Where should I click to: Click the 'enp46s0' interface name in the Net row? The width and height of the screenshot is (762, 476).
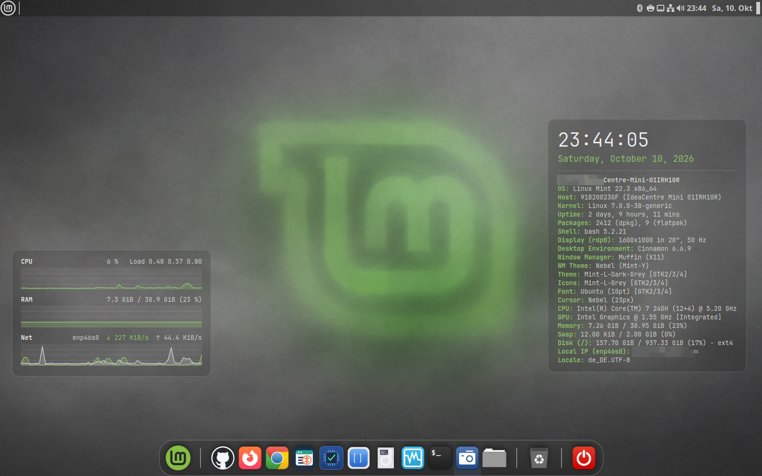click(x=86, y=338)
